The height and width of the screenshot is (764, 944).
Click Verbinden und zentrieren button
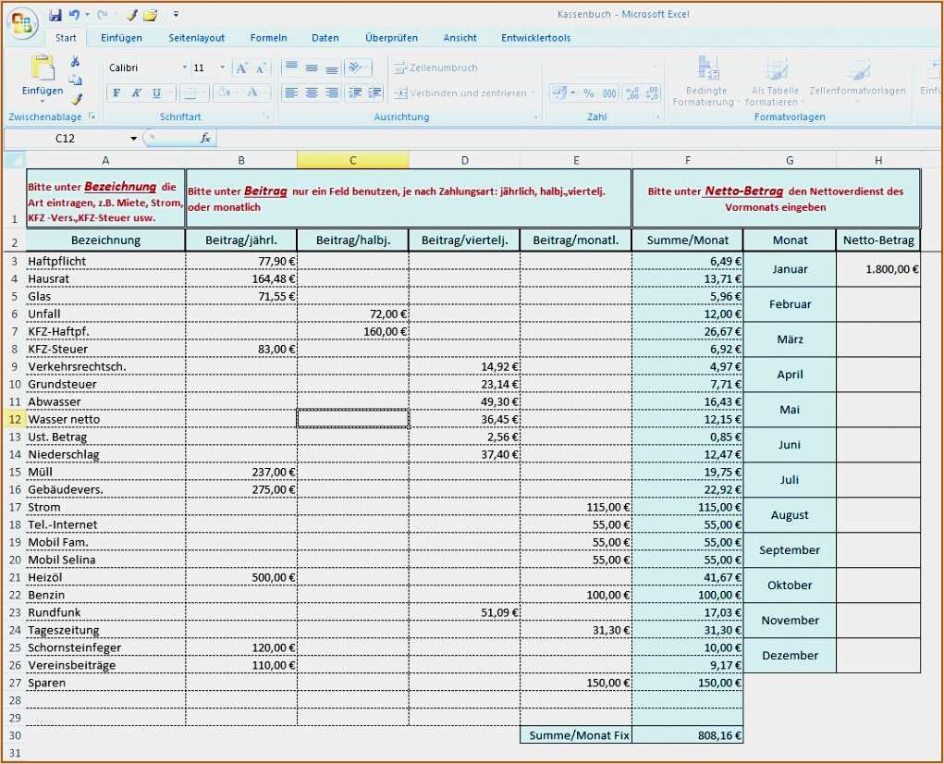coord(460,93)
